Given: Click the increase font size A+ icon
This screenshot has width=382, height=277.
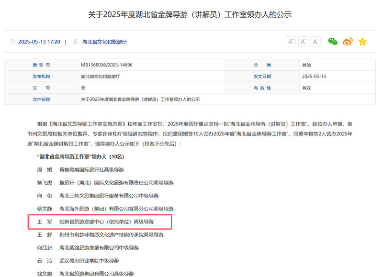Looking at the screenshot, I should tap(291, 42).
